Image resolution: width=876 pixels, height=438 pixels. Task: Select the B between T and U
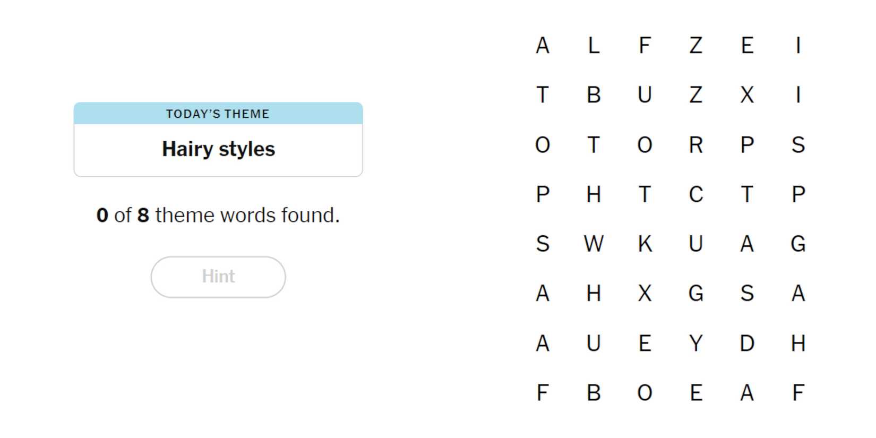pos(594,95)
